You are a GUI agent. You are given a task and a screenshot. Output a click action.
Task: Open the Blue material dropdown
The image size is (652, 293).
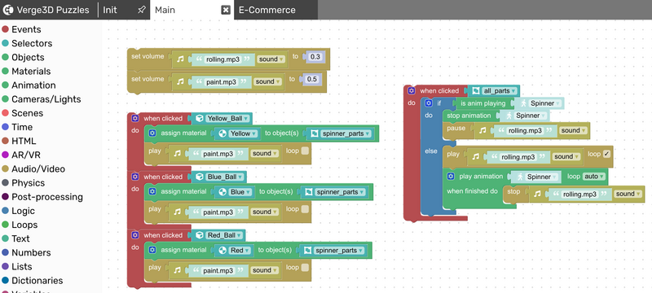(x=240, y=192)
